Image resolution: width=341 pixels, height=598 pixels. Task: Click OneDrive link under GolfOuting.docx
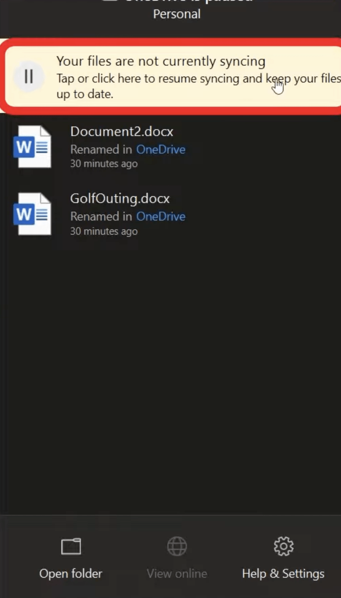click(161, 216)
